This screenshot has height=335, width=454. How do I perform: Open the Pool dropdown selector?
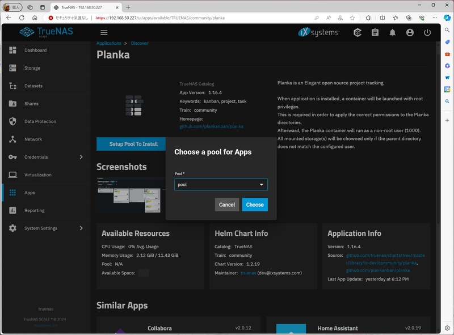click(x=221, y=185)
